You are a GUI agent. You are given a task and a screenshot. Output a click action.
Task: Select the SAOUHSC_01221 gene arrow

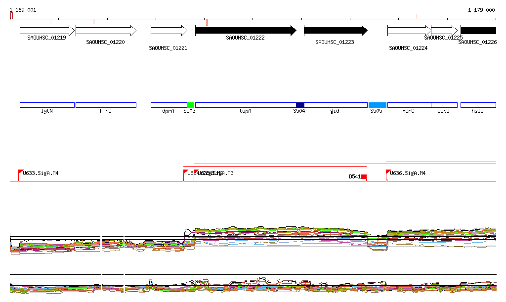pyautogui.click(x=169, y=31)
